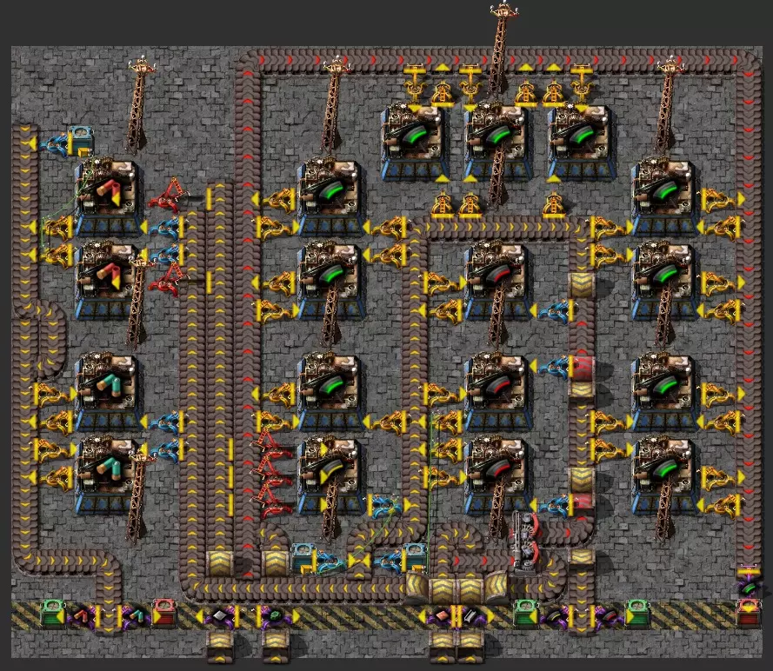Screen dimensions: 773x671
Task: Open the upper red-magazine assembling machine
Action: pyautogui.click(x=109, y=196)
